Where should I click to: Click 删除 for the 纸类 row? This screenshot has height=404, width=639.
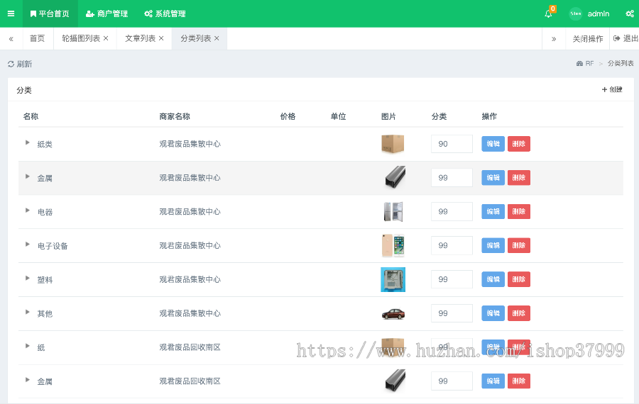519,144
